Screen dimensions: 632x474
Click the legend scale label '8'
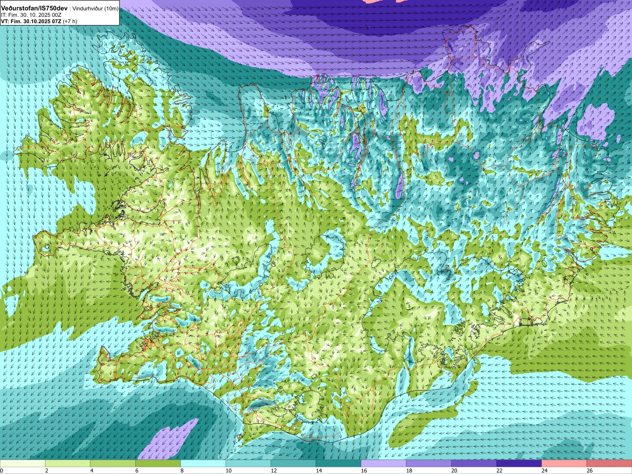coord(182,471)
